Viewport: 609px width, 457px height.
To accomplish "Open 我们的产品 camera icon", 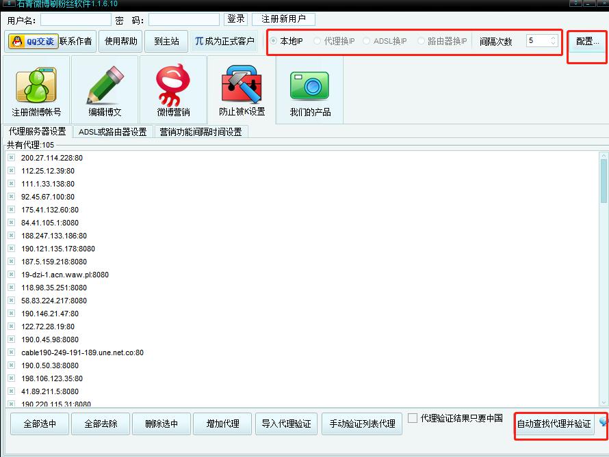I will (x=310, y=90).
